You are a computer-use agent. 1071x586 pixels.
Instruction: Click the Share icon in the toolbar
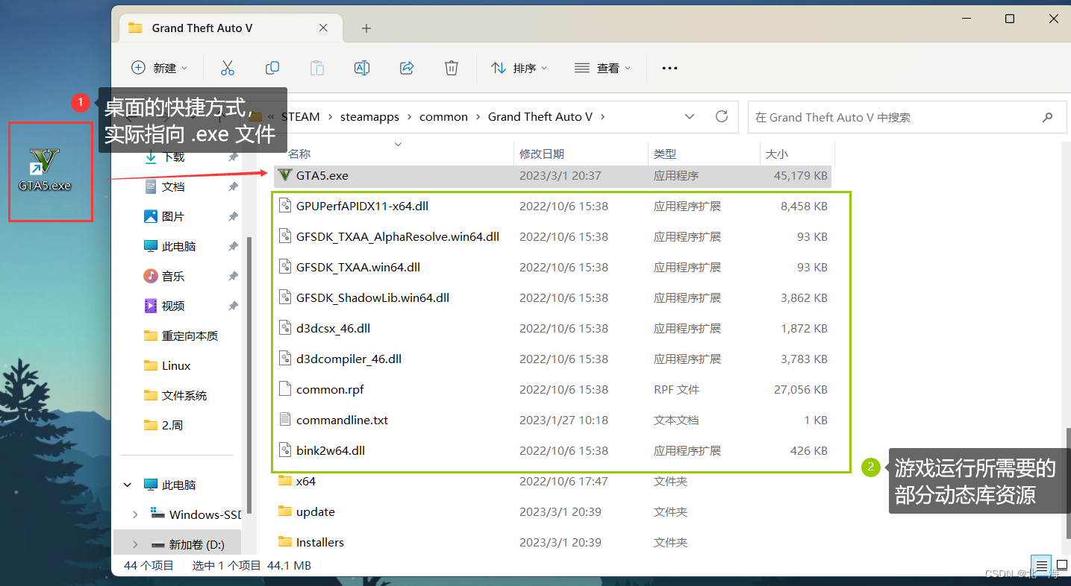click(x=407, y=68)
